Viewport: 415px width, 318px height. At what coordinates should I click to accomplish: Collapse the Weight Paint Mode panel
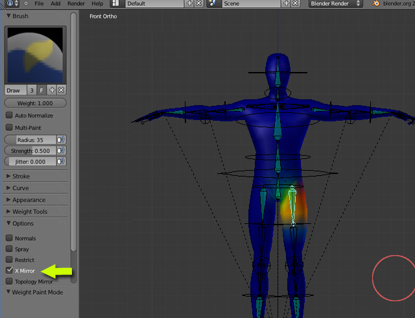8,292
